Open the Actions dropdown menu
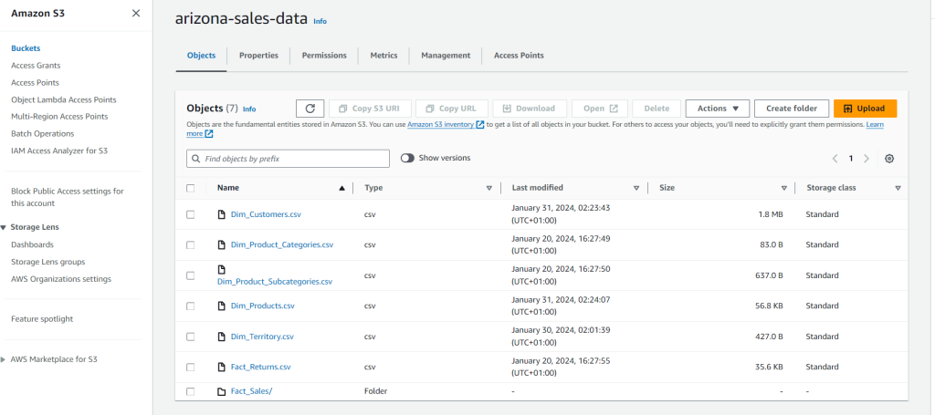Screen dimensions: 935x415 click(717, 109)
